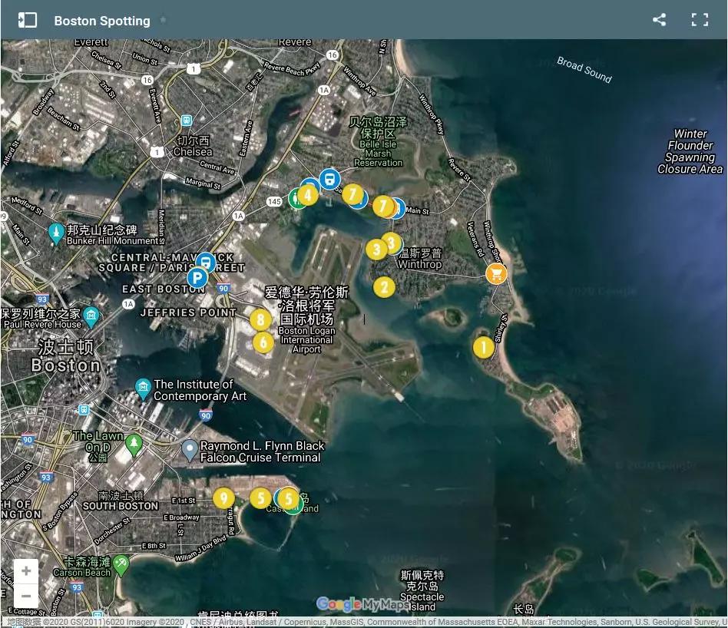
Task: Select the Institute of Contemporary Art pin
Action: click(x=143, y=388)
